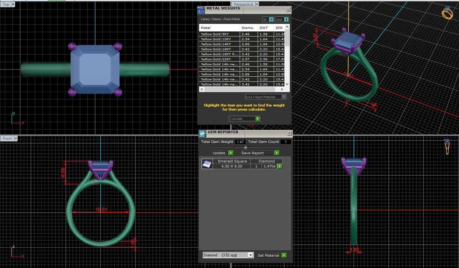Enable Use Object Materials option

coord(266,97)
